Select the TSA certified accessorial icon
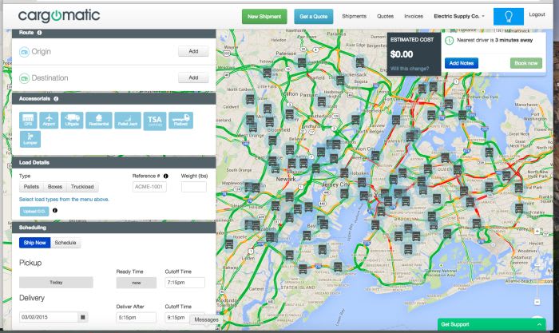 [x=154, y=120]
